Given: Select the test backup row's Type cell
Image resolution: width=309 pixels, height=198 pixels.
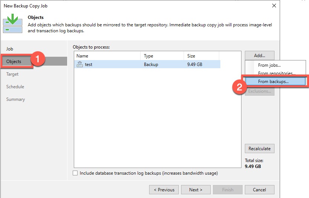Looking at the screenshot, I should point(151,65).
